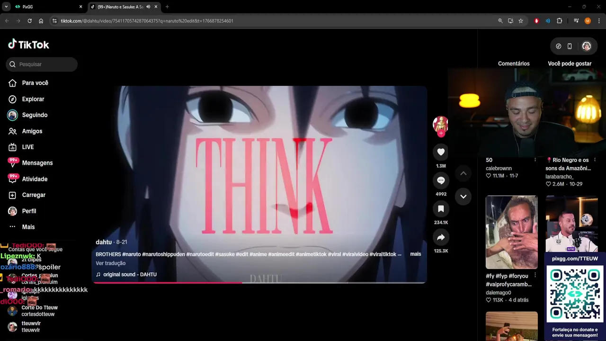This screenshot has height=341, width=606.
Task: Open the Chrome home button
Action: [x=41, y=21]
